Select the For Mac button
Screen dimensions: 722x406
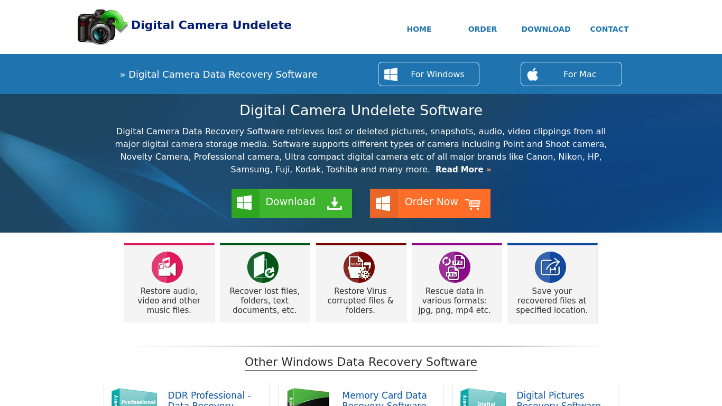571,74
